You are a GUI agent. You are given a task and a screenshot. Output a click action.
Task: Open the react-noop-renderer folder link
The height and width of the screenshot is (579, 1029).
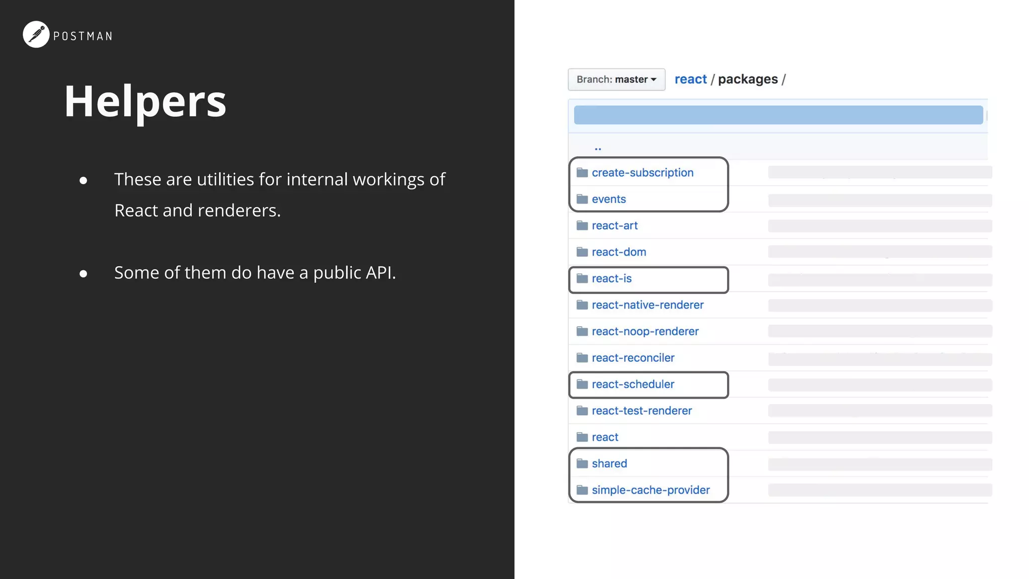coord(645,331)
